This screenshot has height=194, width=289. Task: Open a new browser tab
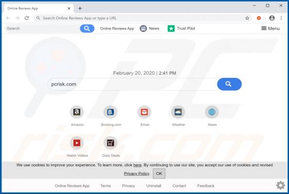(80, 8)
